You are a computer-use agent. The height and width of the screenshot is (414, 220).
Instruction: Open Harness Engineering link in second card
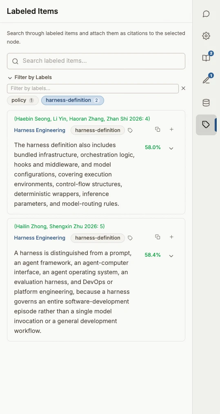[x=40, y=238]
